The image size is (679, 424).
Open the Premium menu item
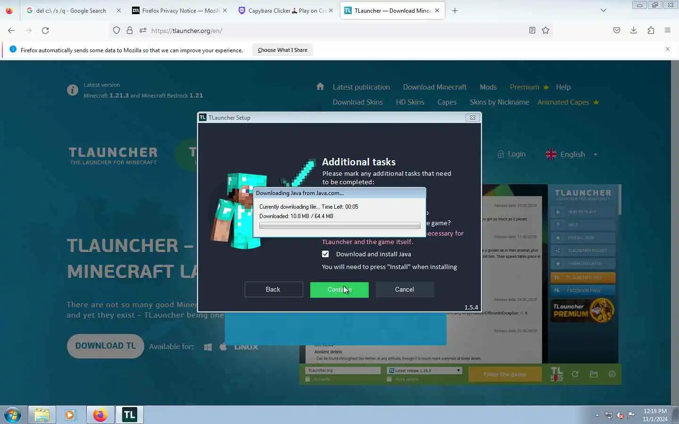[529, 87]
